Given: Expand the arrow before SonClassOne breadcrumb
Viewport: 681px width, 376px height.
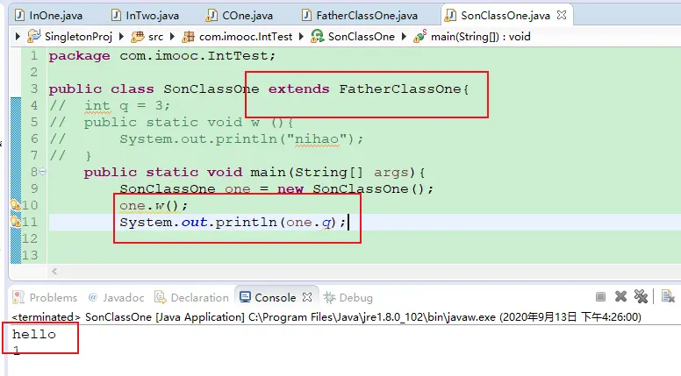Looking at the screenshot, I should (x=301, y=37).
